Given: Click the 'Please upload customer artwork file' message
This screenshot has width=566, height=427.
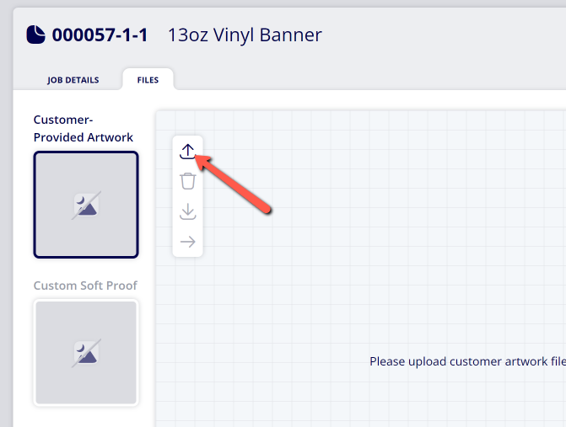Looking at the screenshot, I should coord(468,361).
